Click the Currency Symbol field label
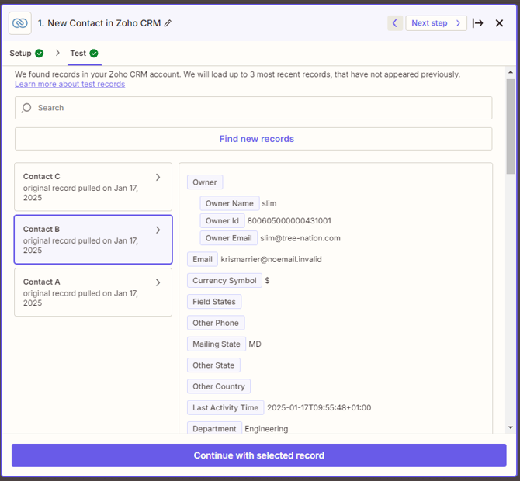 tap(224, 280)
